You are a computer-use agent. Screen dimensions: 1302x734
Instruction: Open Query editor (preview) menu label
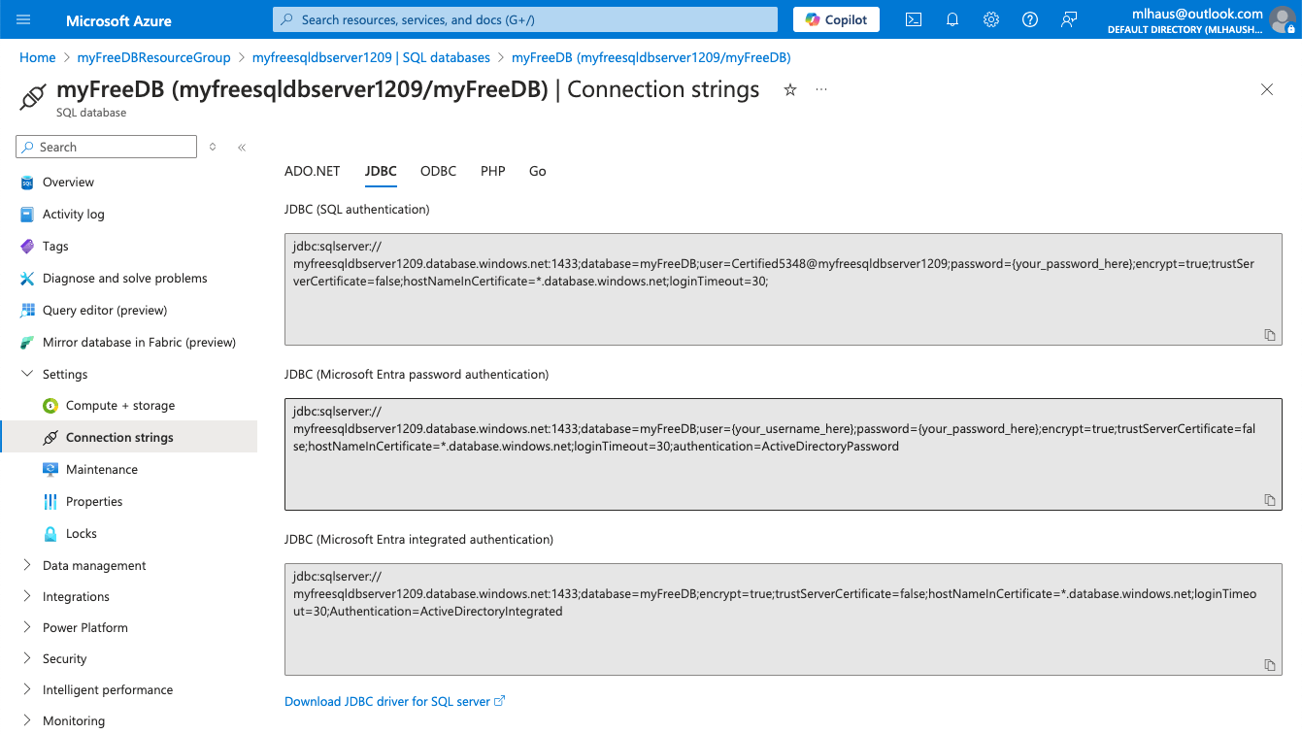pyautogui.click(x=105, y=311)
